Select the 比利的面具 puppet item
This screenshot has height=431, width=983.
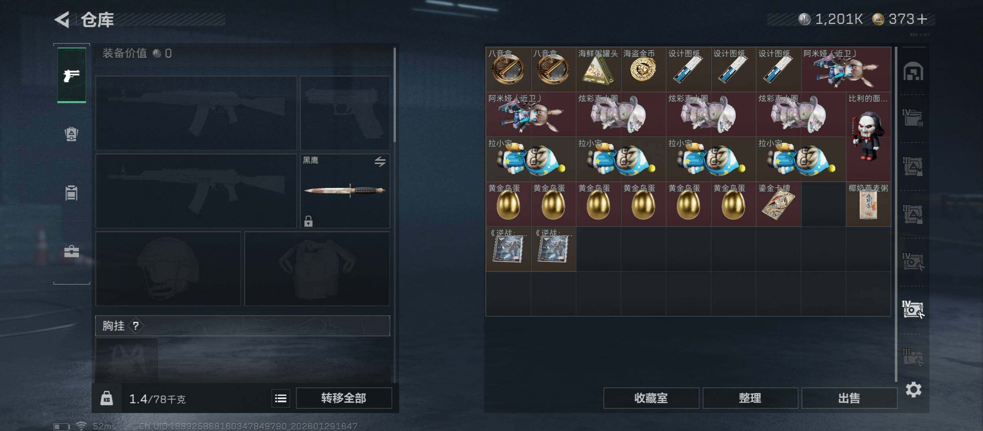click(x=868, y=137)
